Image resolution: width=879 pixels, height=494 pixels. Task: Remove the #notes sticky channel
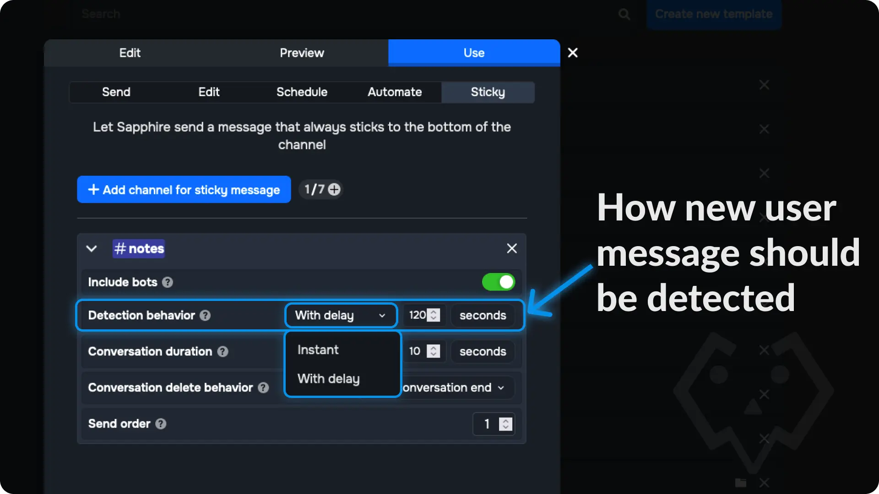512,248
